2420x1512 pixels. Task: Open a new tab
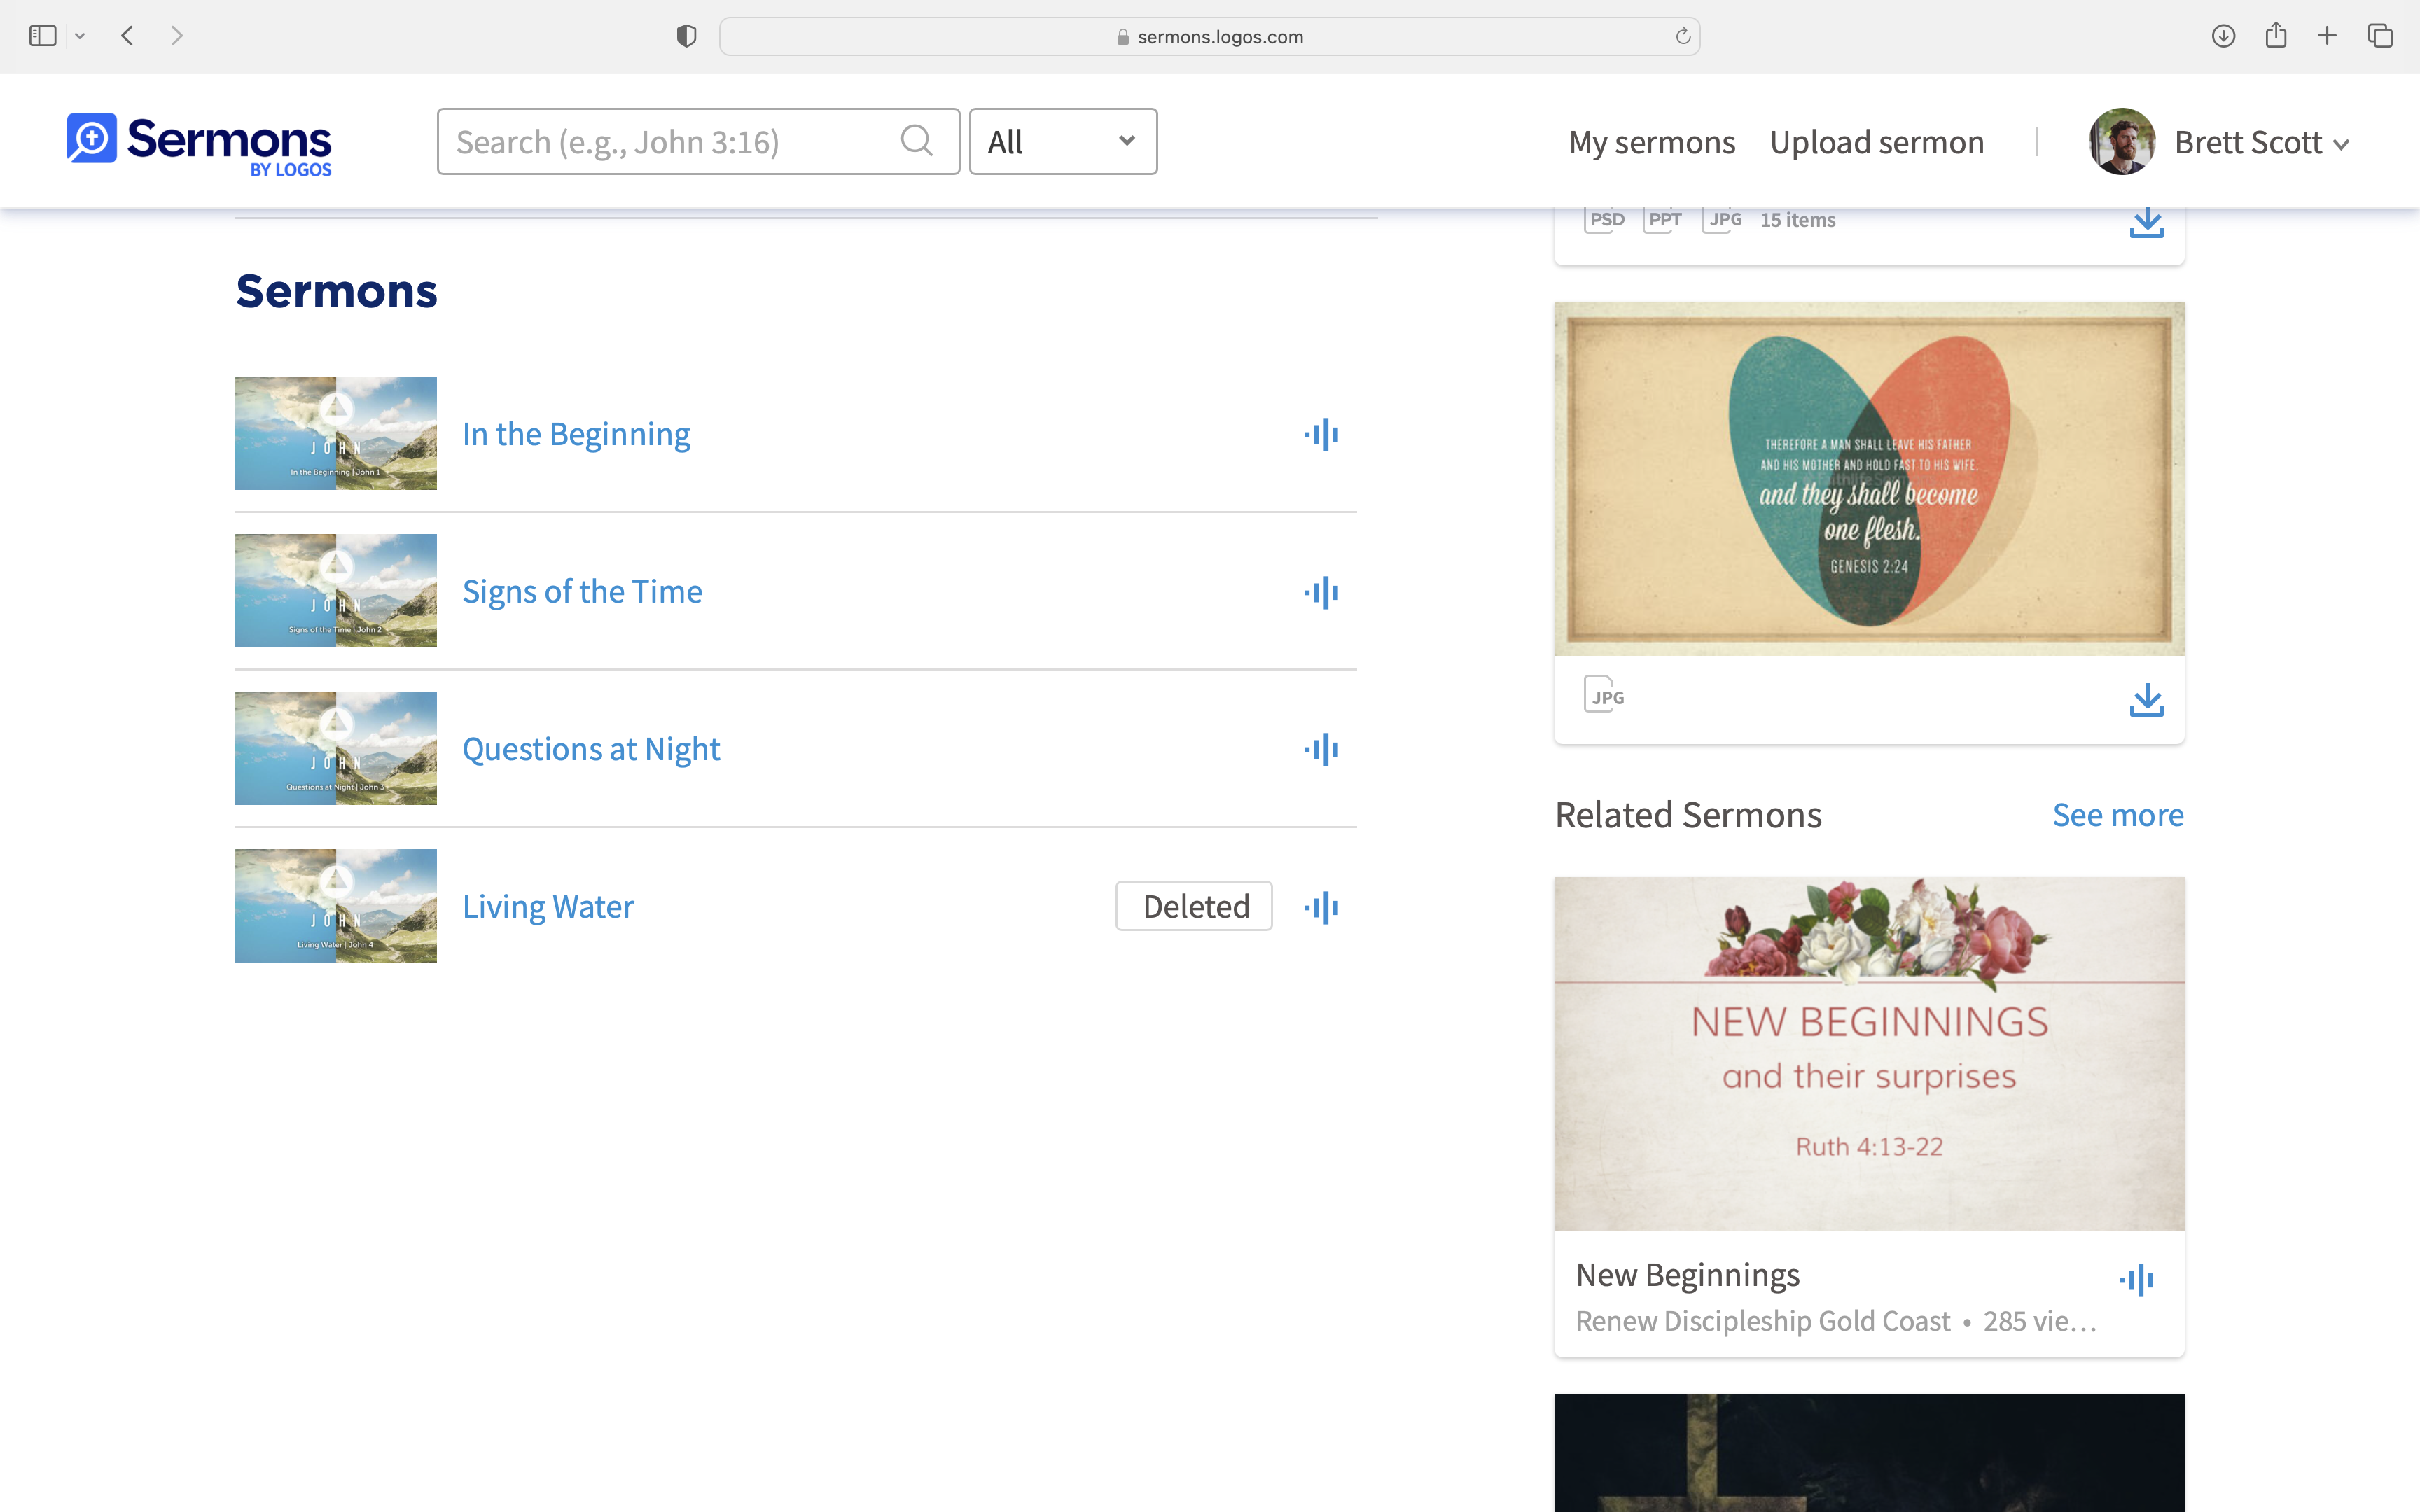tap(2327, 36)
